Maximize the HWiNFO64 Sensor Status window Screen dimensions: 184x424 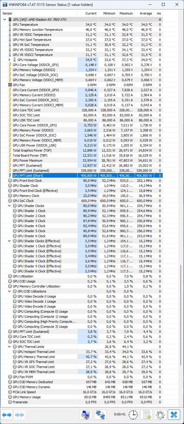pos(163,5)
